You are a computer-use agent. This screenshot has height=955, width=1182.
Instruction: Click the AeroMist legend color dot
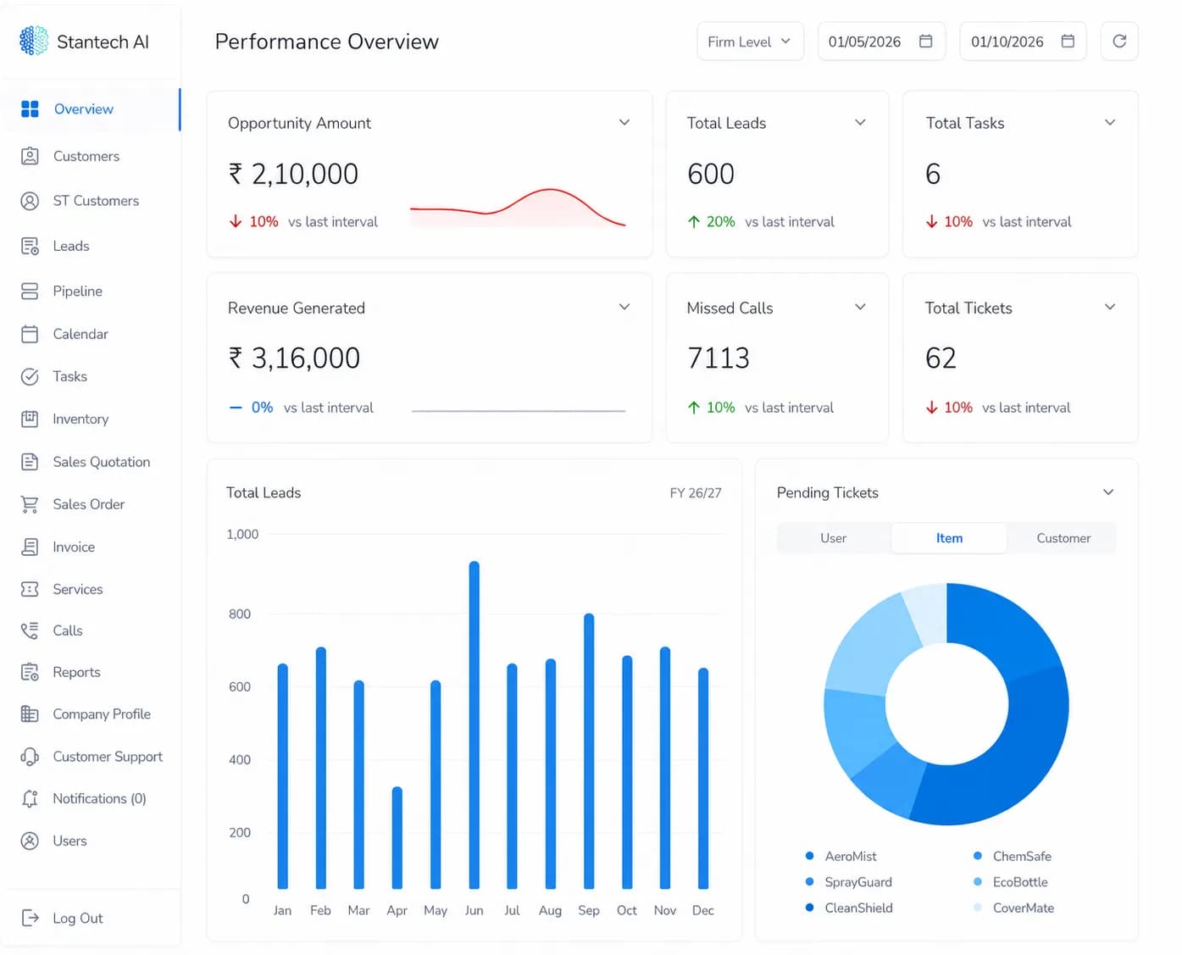point(809,856)
